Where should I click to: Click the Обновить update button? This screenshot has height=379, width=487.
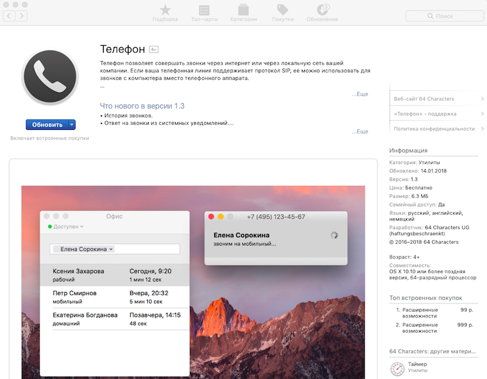click(x=47, y=124)
